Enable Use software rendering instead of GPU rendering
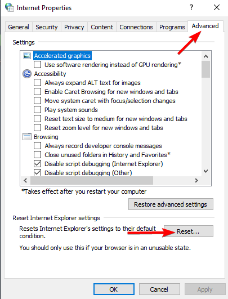The height and width of the screenshot is (299, 228). click(37, 65)
